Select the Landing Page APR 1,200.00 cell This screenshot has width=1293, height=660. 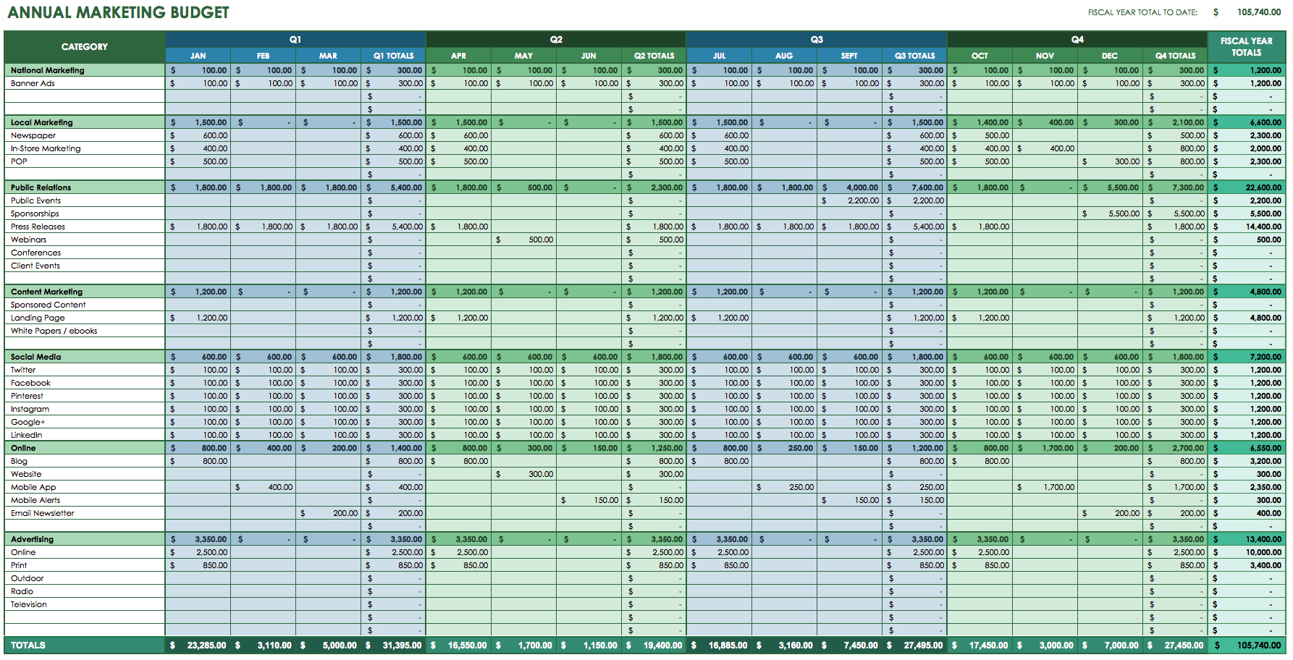[x=458, y=318]
